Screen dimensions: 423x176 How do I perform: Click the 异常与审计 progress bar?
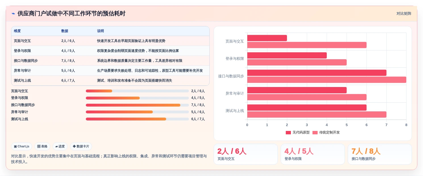pos(137,112)
